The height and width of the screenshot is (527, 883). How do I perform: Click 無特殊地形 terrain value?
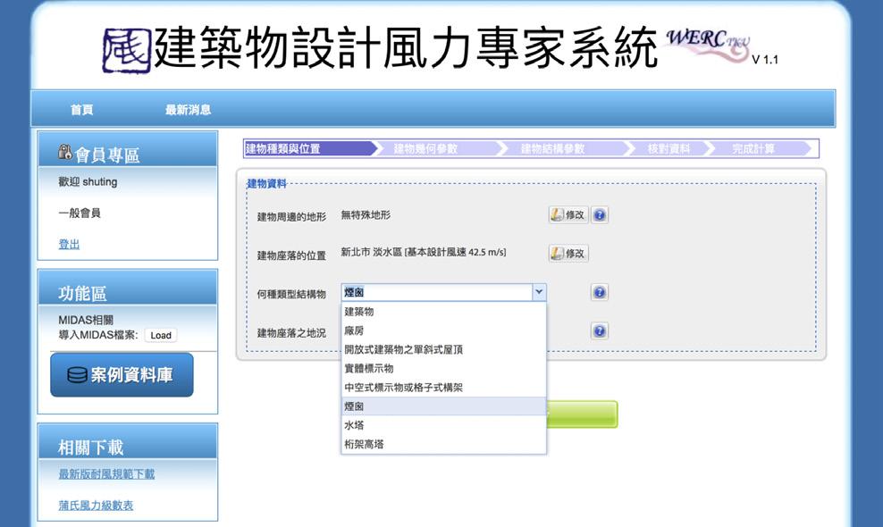(366, 214)
